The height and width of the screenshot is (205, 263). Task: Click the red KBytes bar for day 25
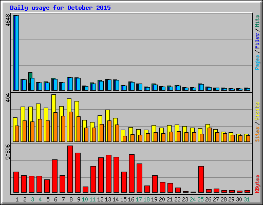coord(201,179)
